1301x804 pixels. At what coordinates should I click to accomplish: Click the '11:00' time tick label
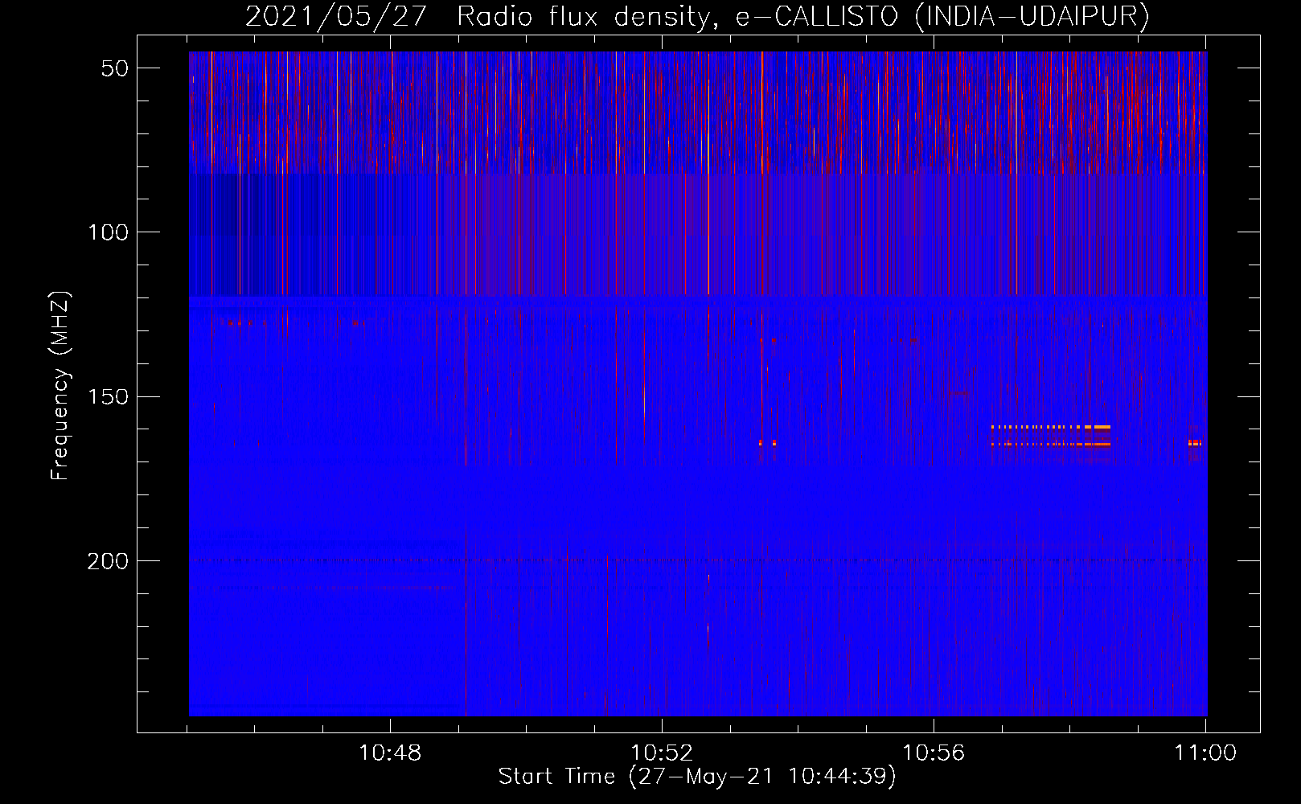(1205, 753)
